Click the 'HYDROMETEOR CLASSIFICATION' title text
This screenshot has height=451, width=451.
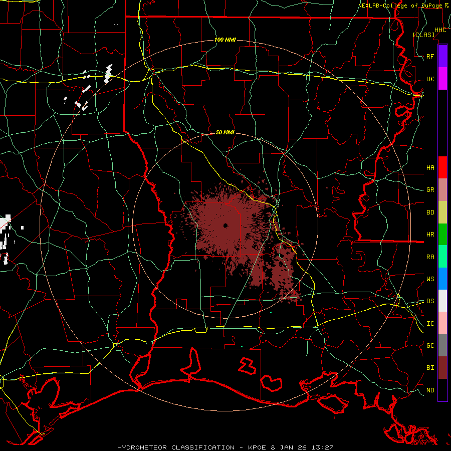click(176, 447)
